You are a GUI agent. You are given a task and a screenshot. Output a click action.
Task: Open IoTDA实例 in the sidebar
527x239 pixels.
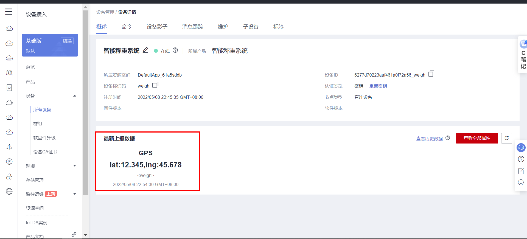[37, 223]
